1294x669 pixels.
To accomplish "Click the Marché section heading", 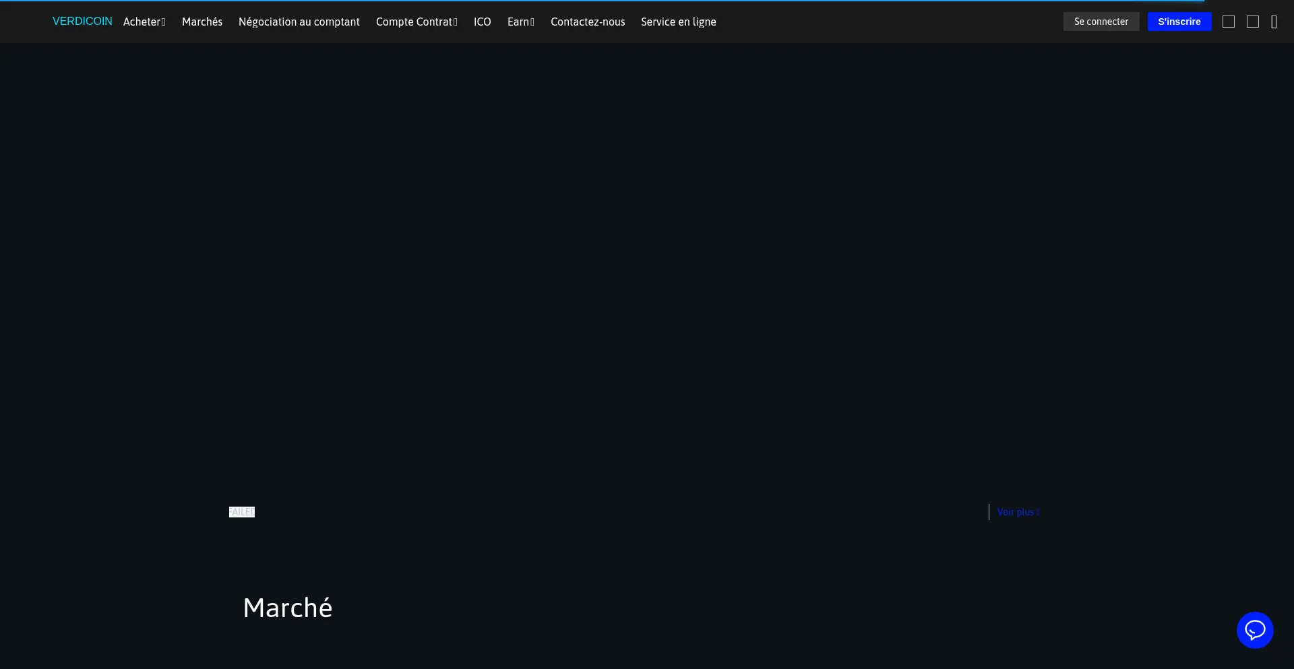I will pyautogui.click(x=288, y=608).
